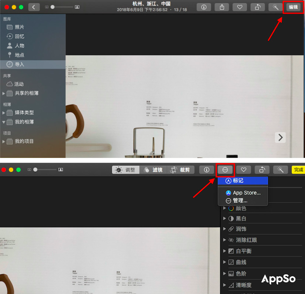Click the yellow 完成 (Done) button

coord(298,170)
